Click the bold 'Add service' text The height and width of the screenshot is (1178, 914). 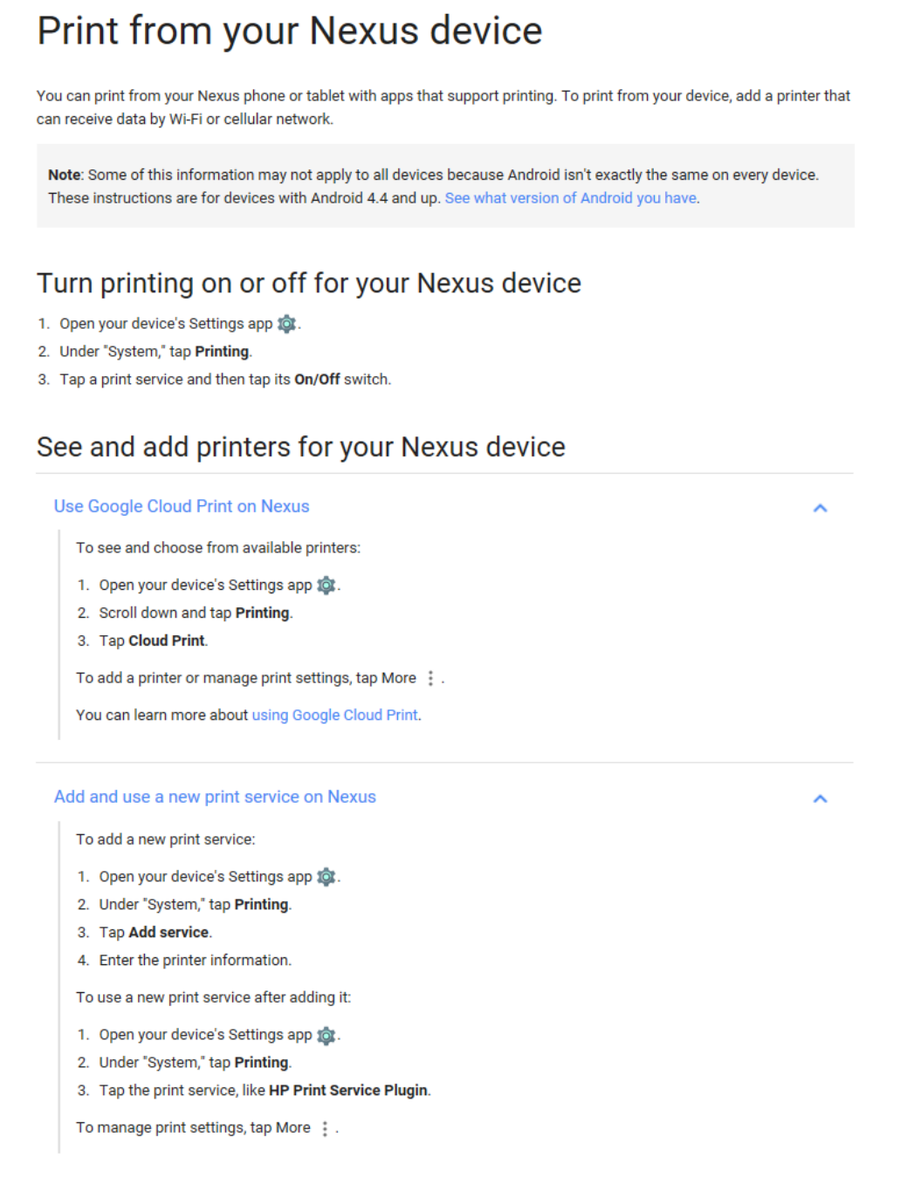168,932
